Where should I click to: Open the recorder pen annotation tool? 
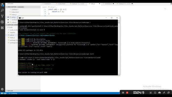pyautogui.click(x=164, y=93)
